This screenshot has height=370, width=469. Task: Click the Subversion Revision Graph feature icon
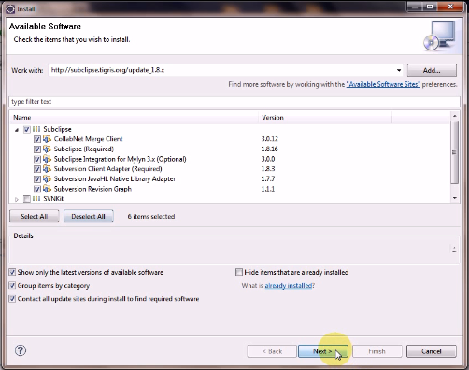[x=47, y=189]
